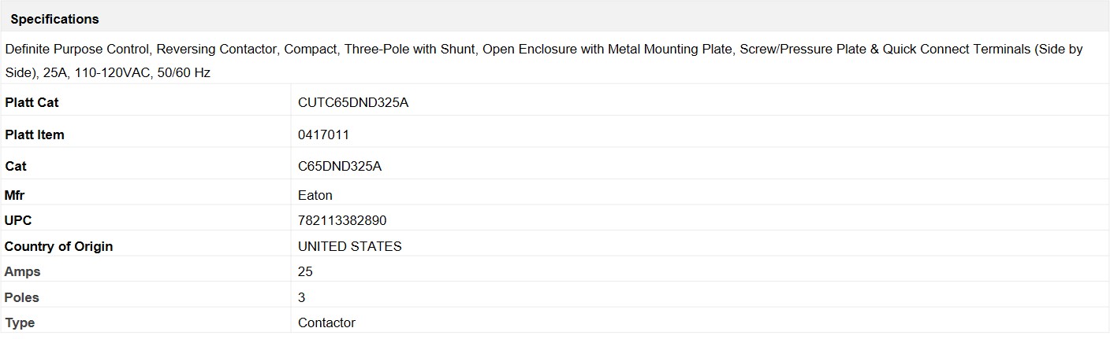Select the UNITED STATES value

350,246
